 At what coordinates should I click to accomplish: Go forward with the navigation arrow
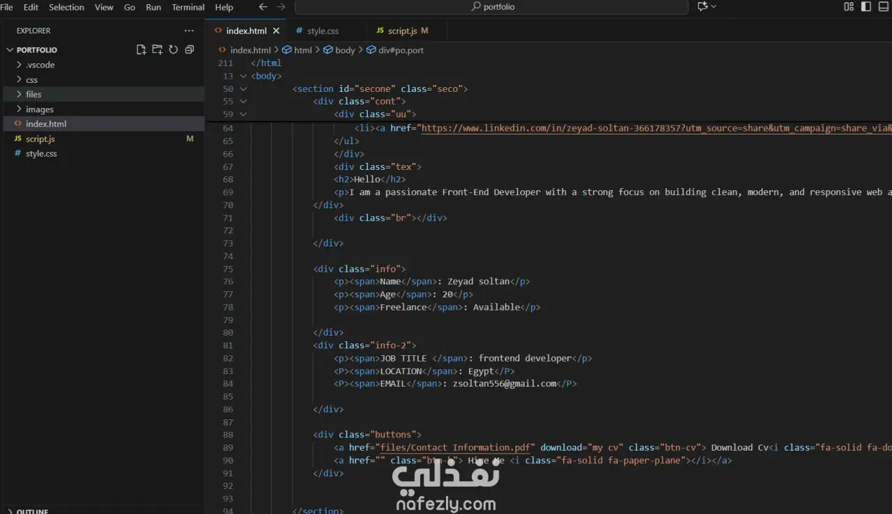point(281,7)
